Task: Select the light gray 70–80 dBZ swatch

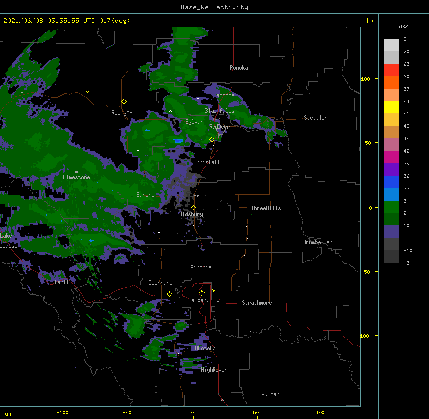Action: (x=391, y=45)
